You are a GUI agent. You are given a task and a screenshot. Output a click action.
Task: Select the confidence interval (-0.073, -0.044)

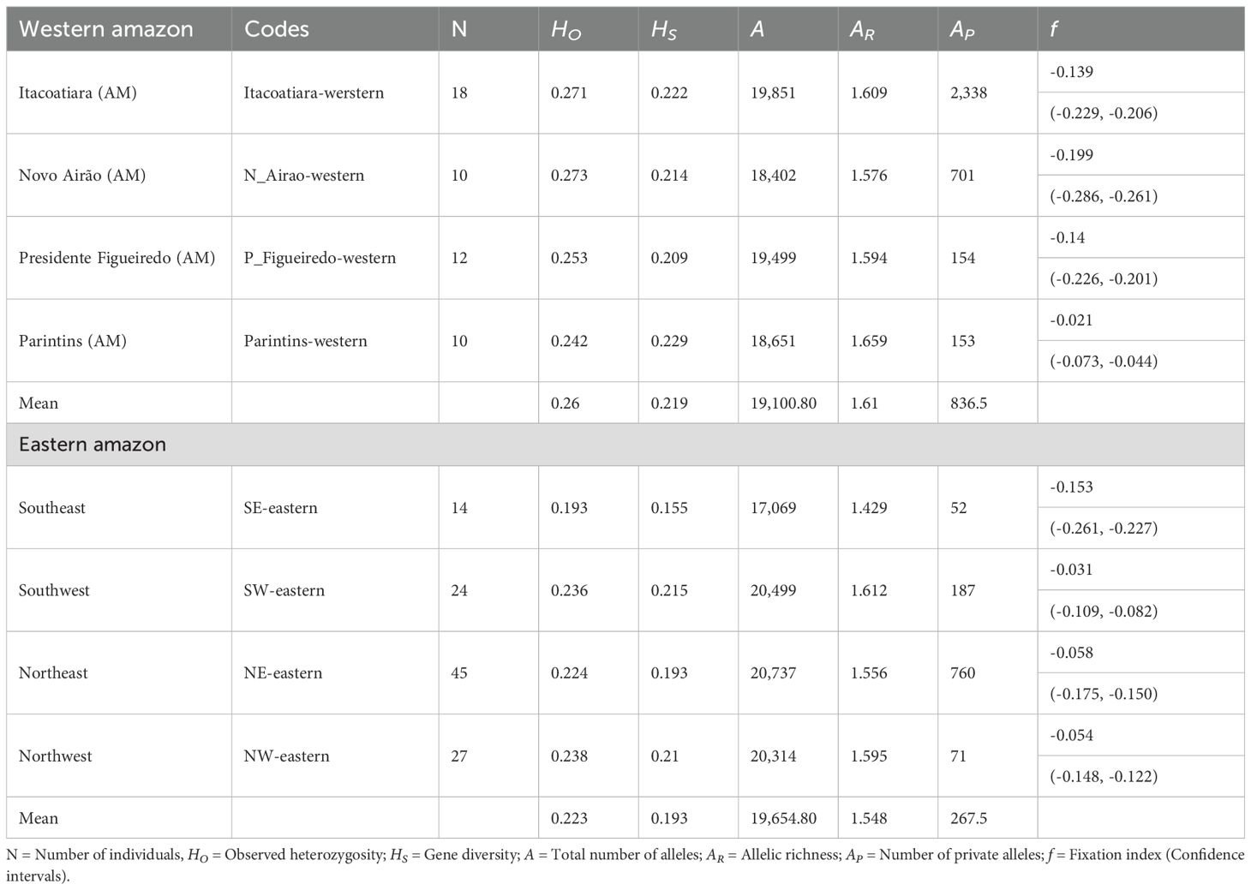(1104, 361)
